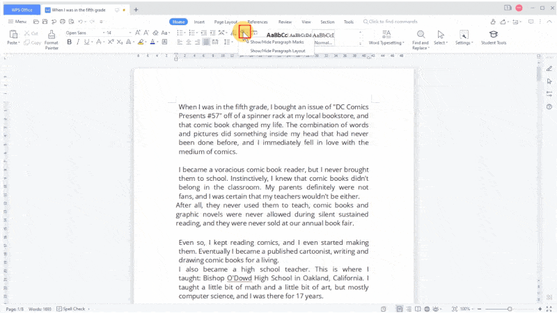The image size is (557, 313).
Task: Click the Tools ribbon tab
Action: coord(349,22)
